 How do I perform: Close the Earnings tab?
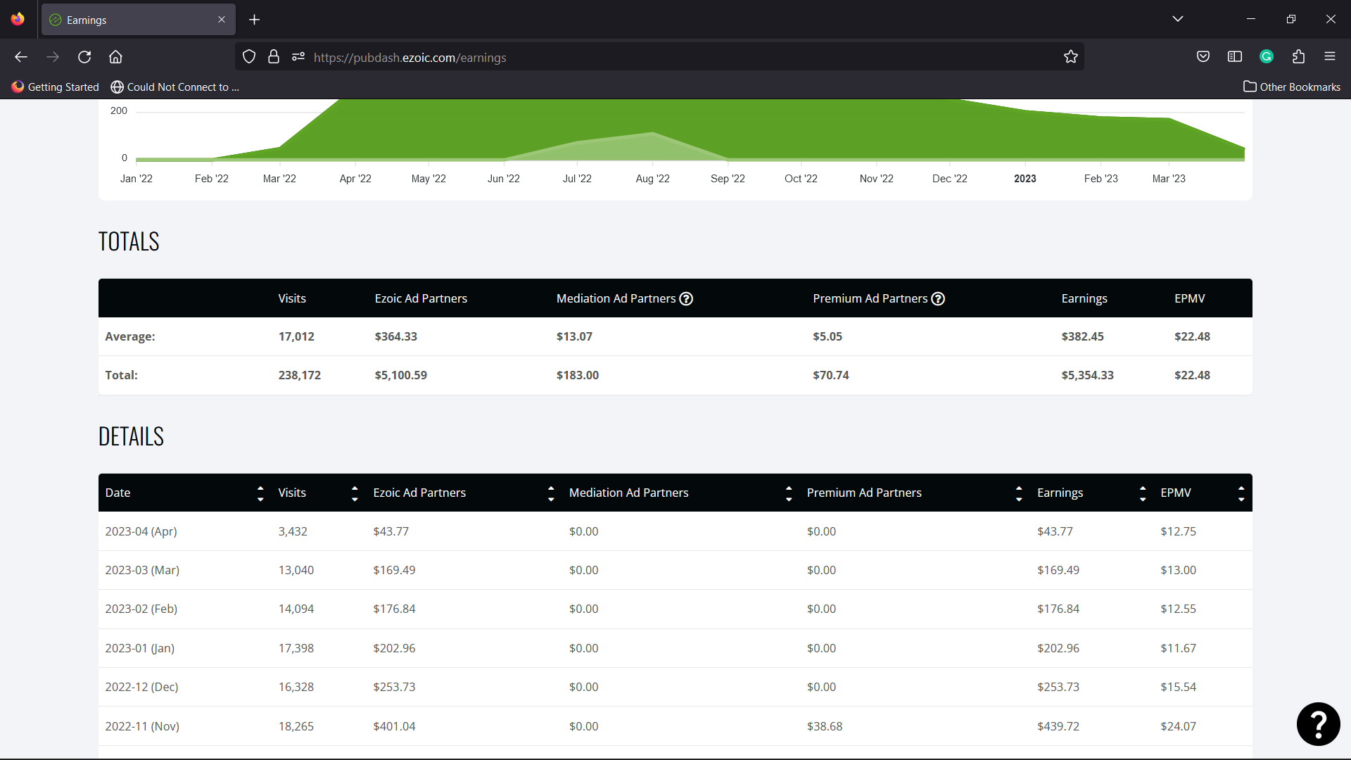(x=222, y=20)
